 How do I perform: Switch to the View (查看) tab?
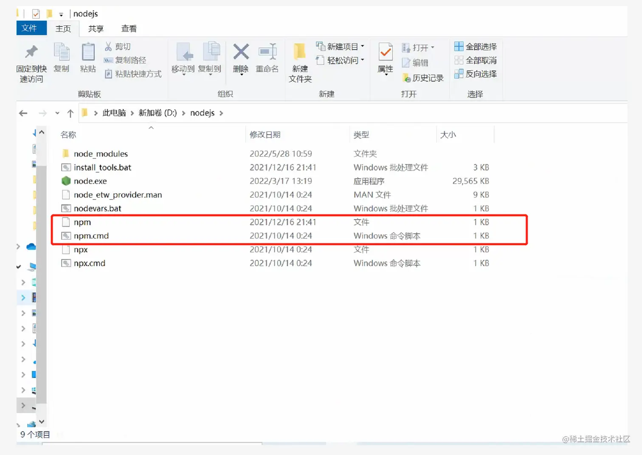pyautogui.click(x=129, y=28)
